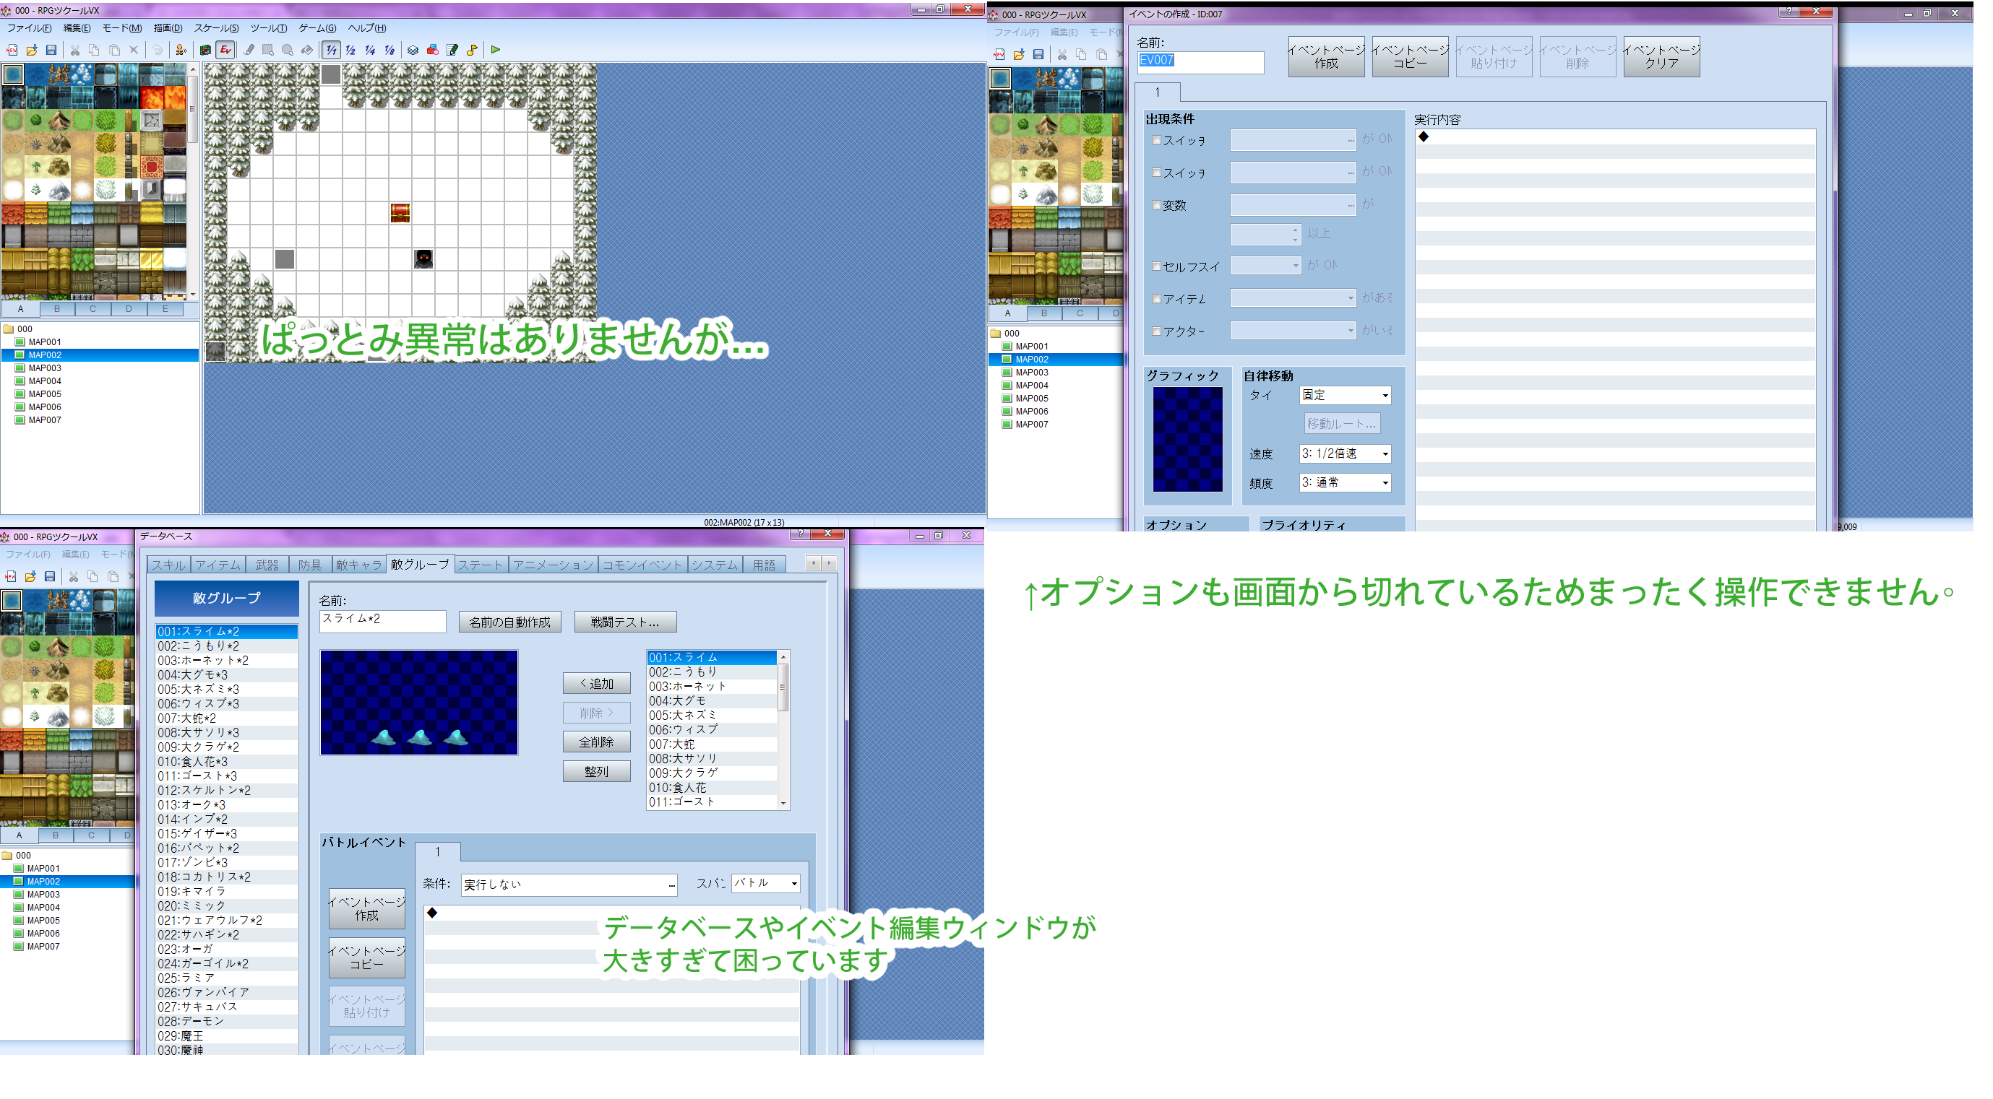The height and width of the screenshot is (1099, 1993).
Task: Enable アイテム condition checkbox in event dialog
Action: [x=1157, y=298]
